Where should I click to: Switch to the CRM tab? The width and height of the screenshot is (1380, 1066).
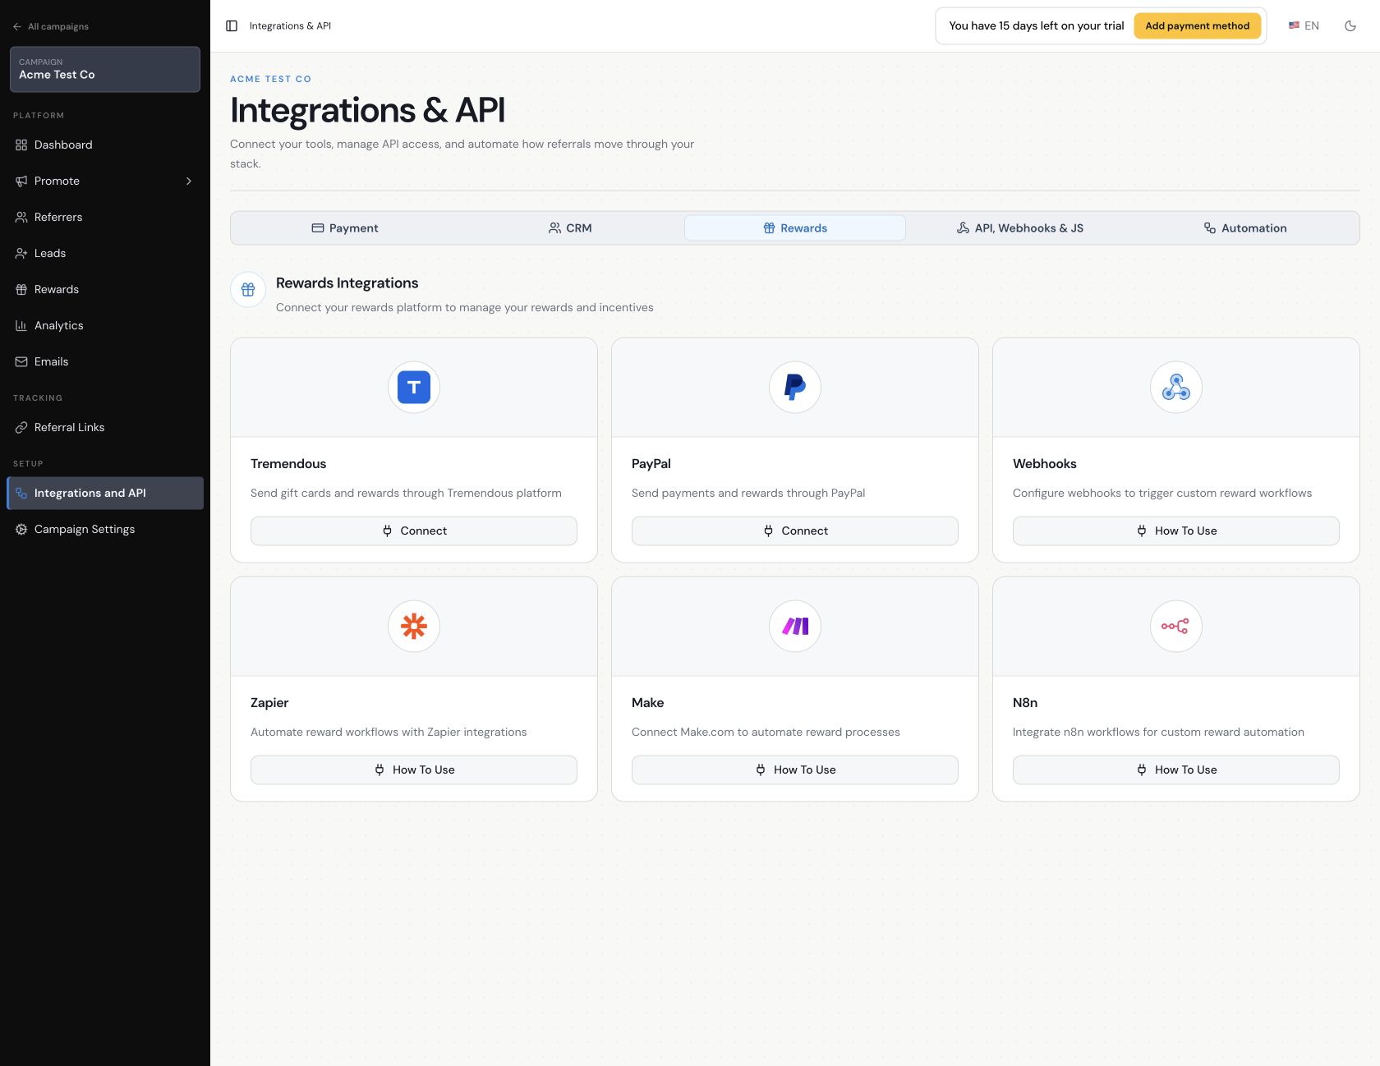pos(570,228)
